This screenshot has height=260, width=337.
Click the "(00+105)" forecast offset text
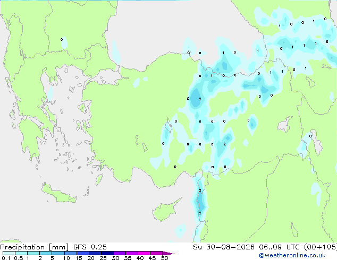pos(321,247)
